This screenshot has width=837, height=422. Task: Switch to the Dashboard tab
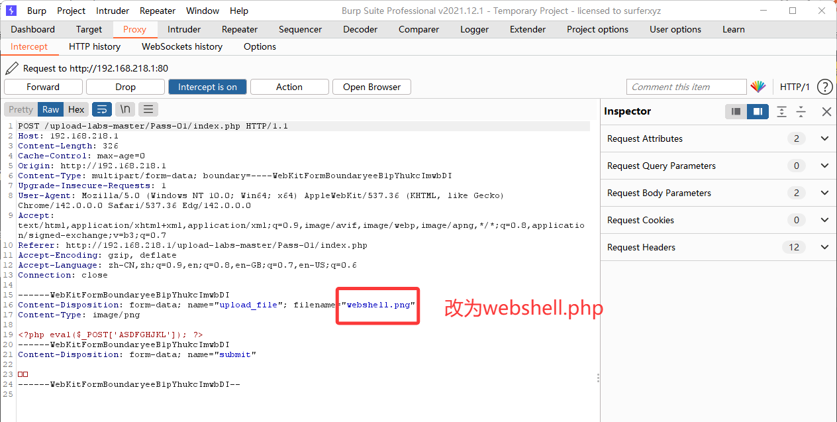(x=33, y=29)
